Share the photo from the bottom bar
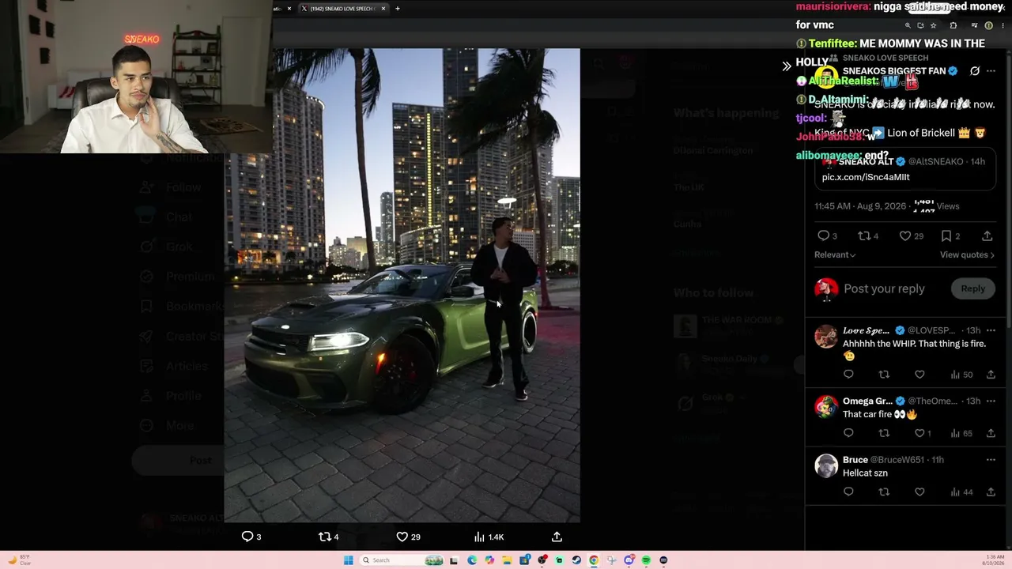The image size is (1012, 569). coord(557,537)
